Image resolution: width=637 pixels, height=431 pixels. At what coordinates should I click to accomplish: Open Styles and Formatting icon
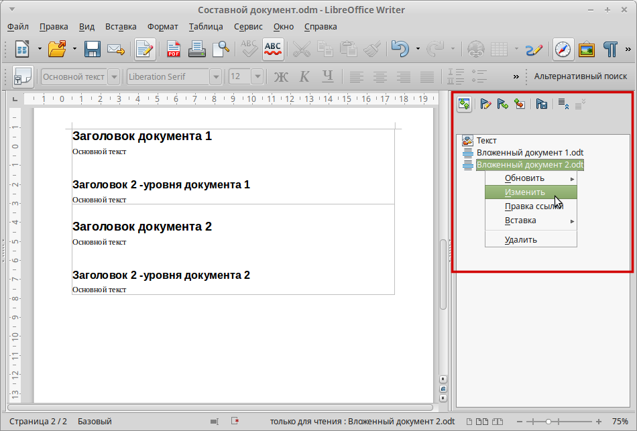(23, 76)
